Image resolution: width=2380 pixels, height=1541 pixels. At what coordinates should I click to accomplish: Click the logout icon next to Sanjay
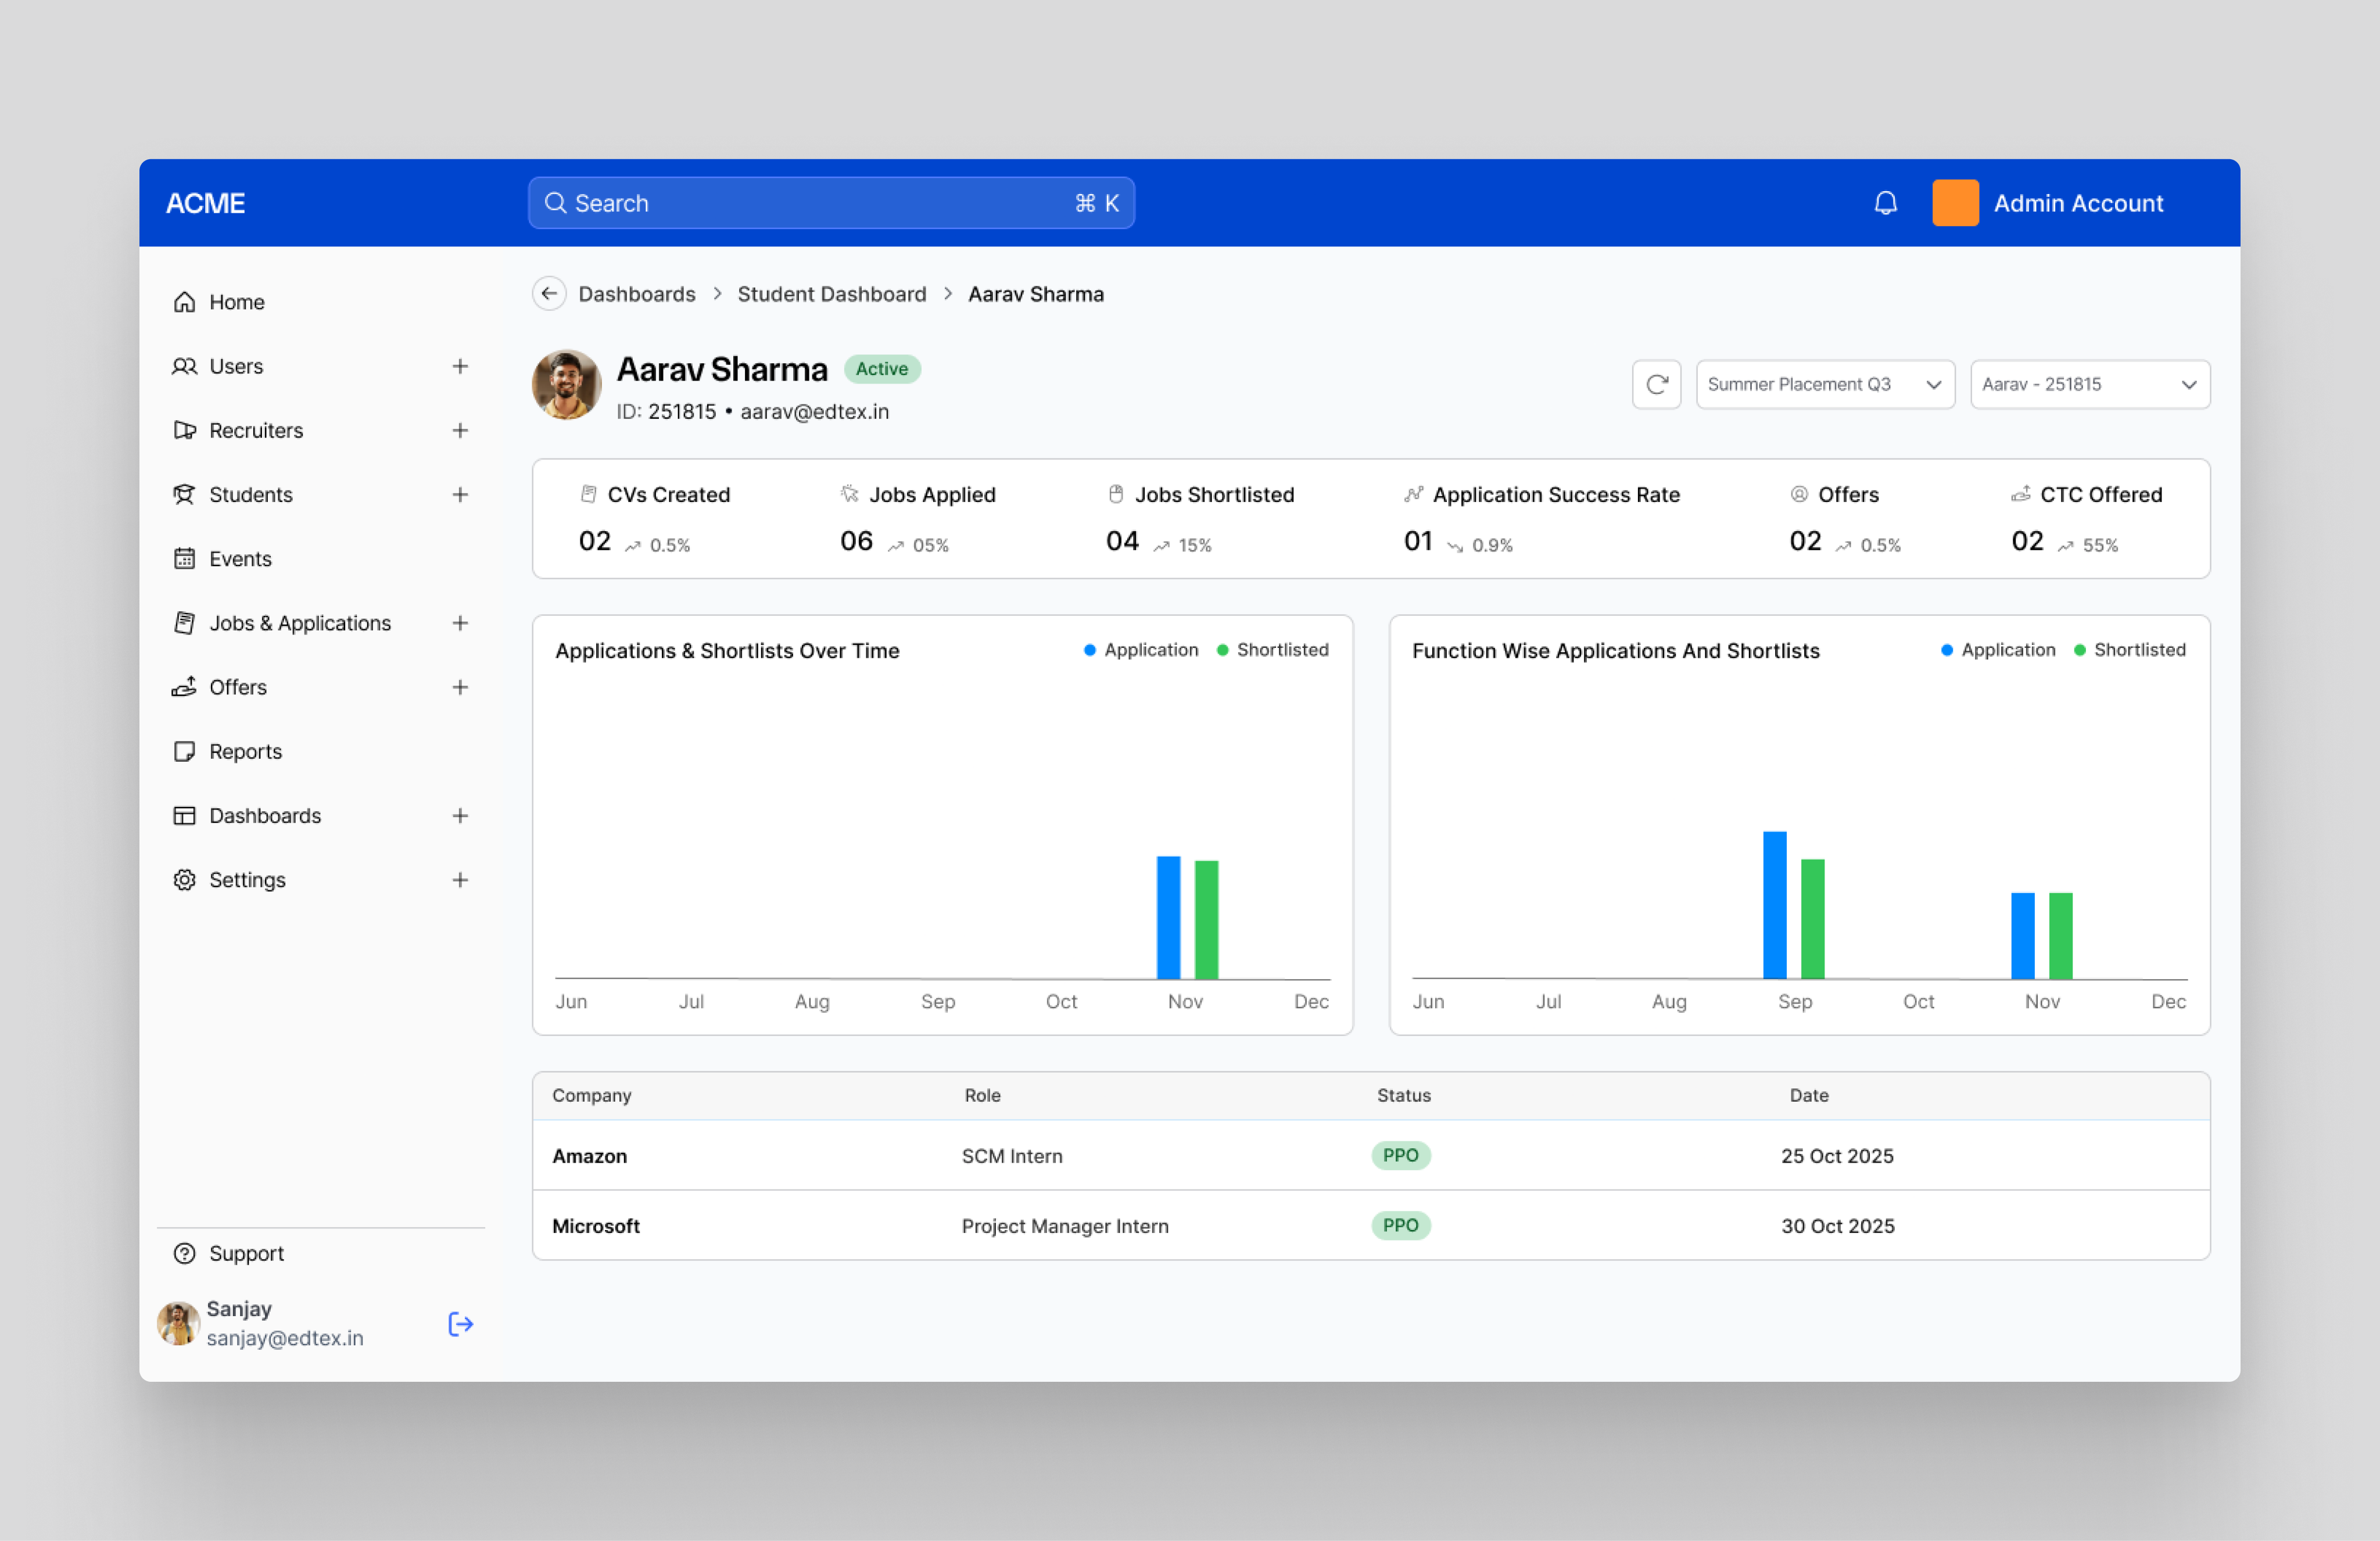460,1323
